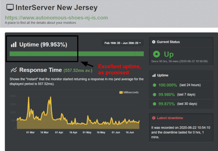Click the green uptime progress bar
The width and height of the screenshot is (218, 151).
(77, 54)
